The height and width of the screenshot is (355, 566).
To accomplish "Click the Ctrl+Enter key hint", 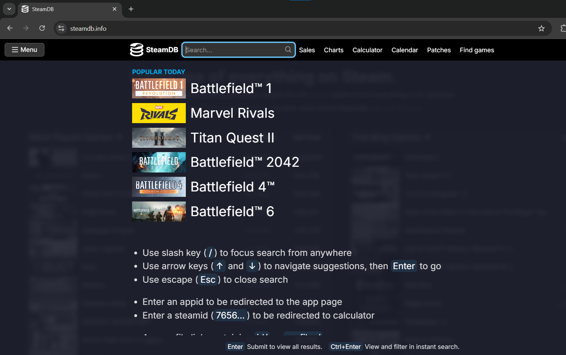I will click(346, 347).
